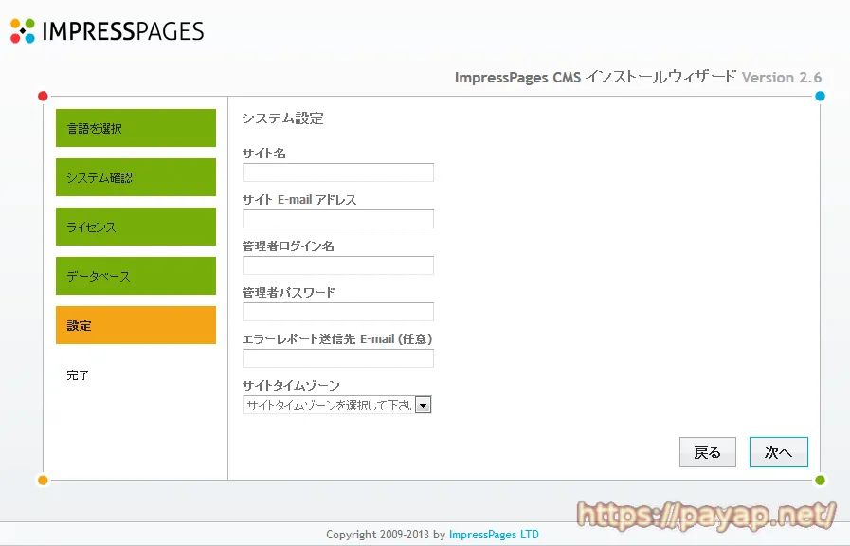Click the dropdown arrow on the timezone selector
Viewport: 850px width, 546px height.
[x=425, y=405]
